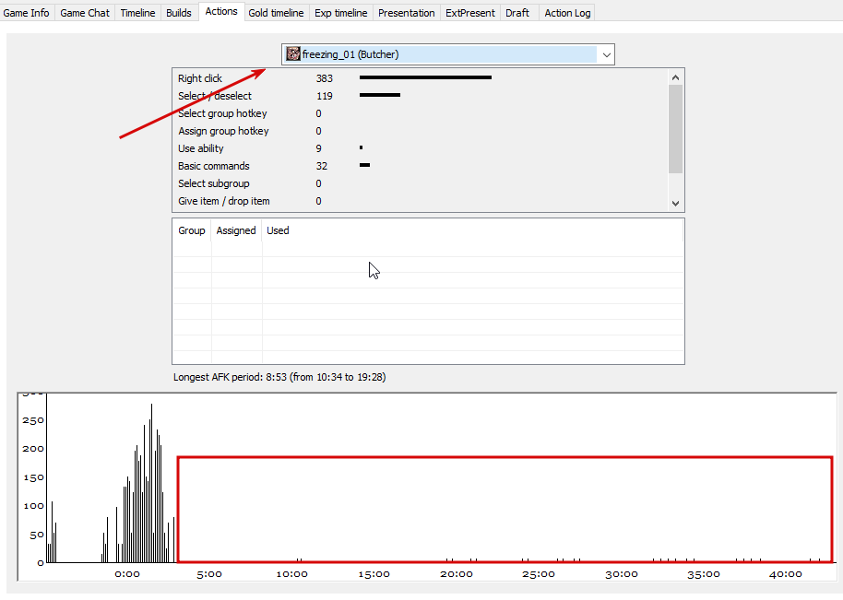Select the Assign group hotkey row

coord(420,131)
